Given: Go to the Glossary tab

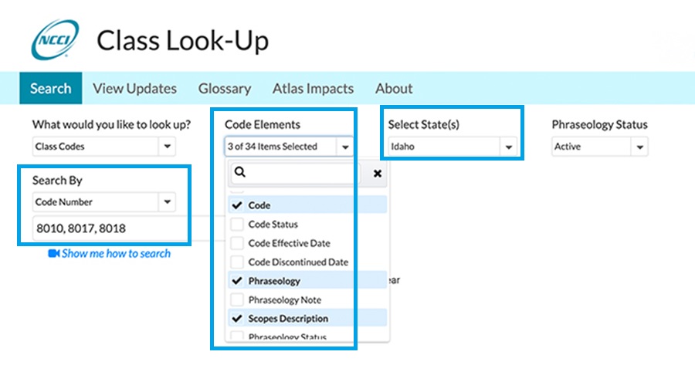Looking at the screenshot, I should [225, 88].
